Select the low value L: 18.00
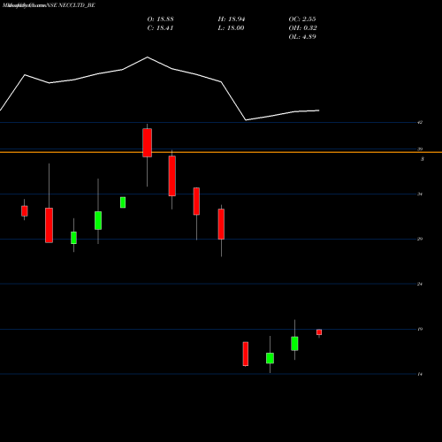Image resolution: width=442 pixels, height=442 pixels. (x=231, y=28)
